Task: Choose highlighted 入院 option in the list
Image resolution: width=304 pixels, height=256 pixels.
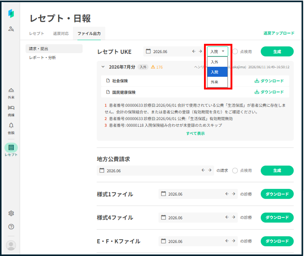Action: tap(217, 72)
